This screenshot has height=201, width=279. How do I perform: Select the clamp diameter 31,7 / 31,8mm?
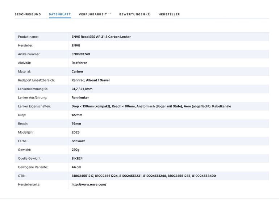(x=82, y=89)
